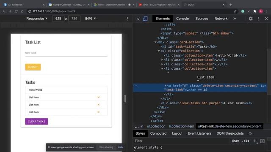
Task: Open the extensions puzzle icon
Action: 254,11
